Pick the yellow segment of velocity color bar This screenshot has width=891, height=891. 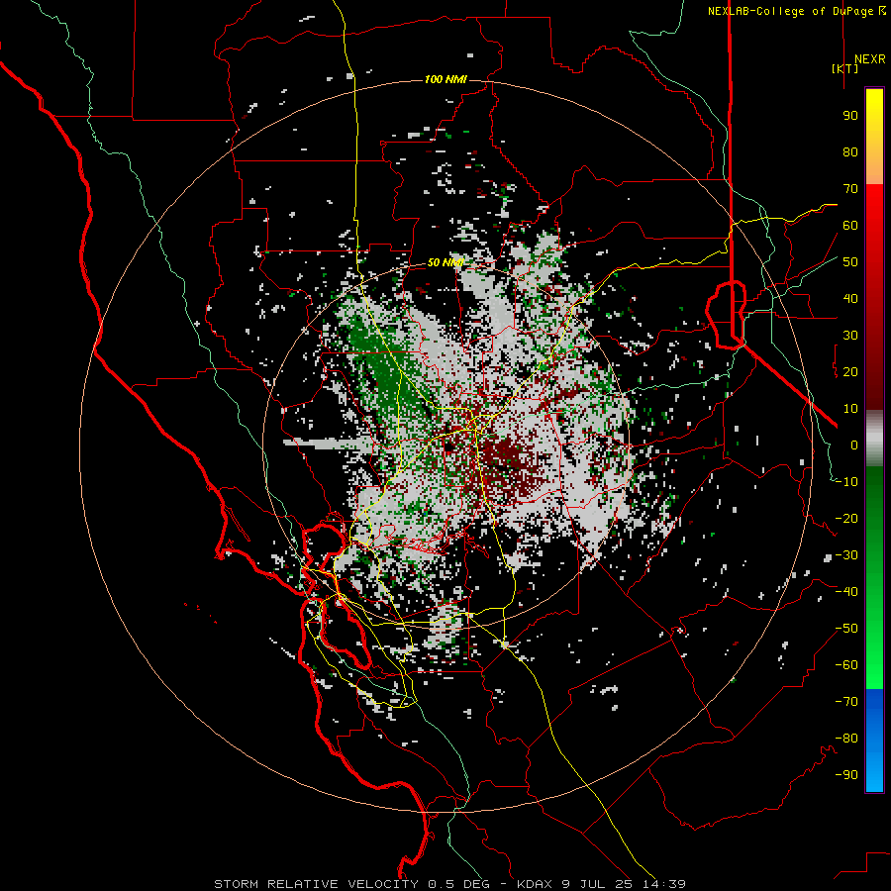tap(874, 137)
